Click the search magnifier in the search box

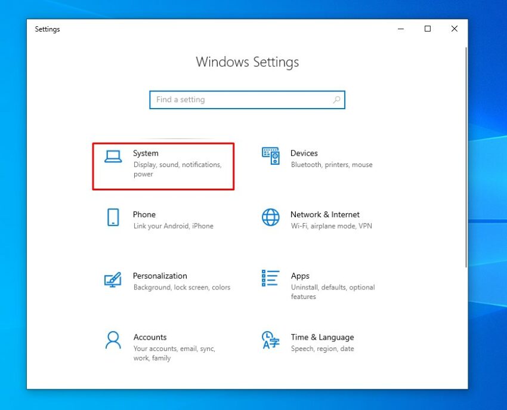coord(336,100)
